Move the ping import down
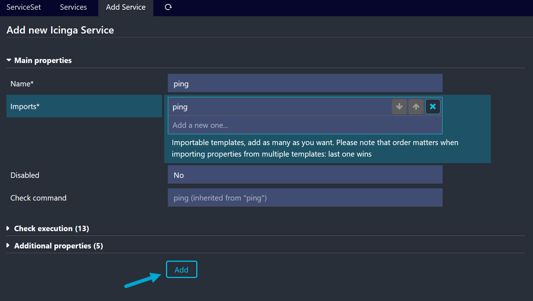 click(x=399, y=107)
